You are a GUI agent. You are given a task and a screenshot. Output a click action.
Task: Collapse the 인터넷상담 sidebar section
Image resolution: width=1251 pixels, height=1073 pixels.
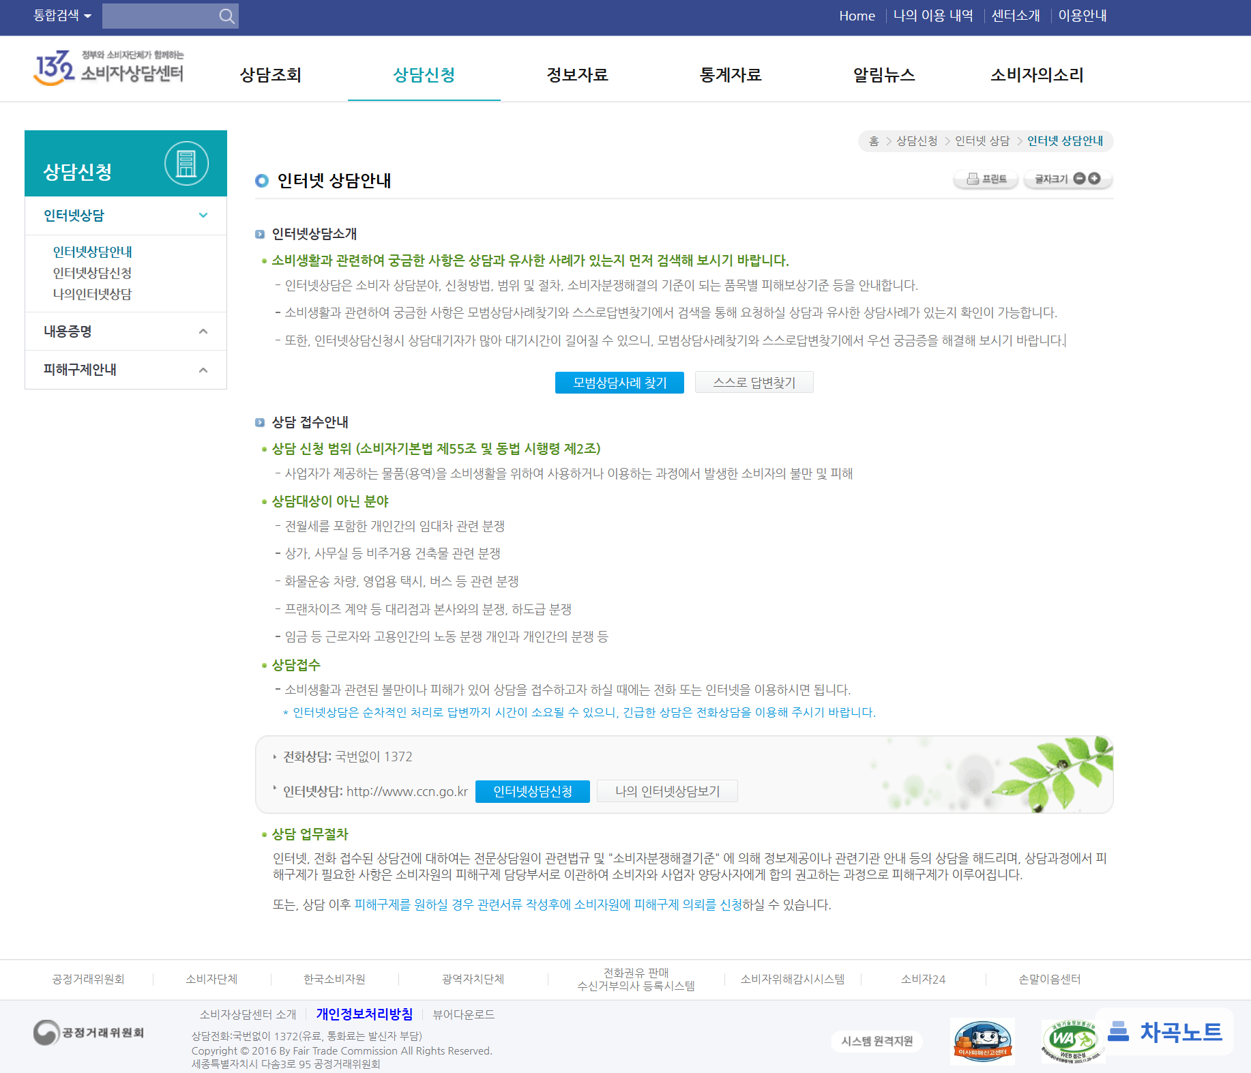tap(126, 216)
